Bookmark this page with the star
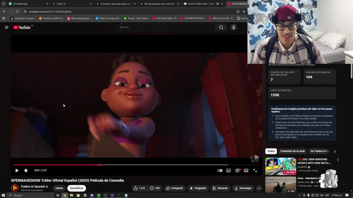 (244, 12)
